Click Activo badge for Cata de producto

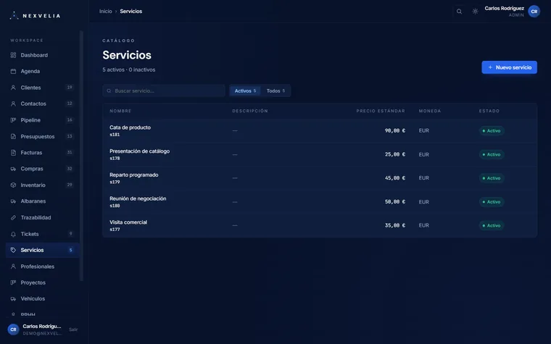[x=492, y=130]
